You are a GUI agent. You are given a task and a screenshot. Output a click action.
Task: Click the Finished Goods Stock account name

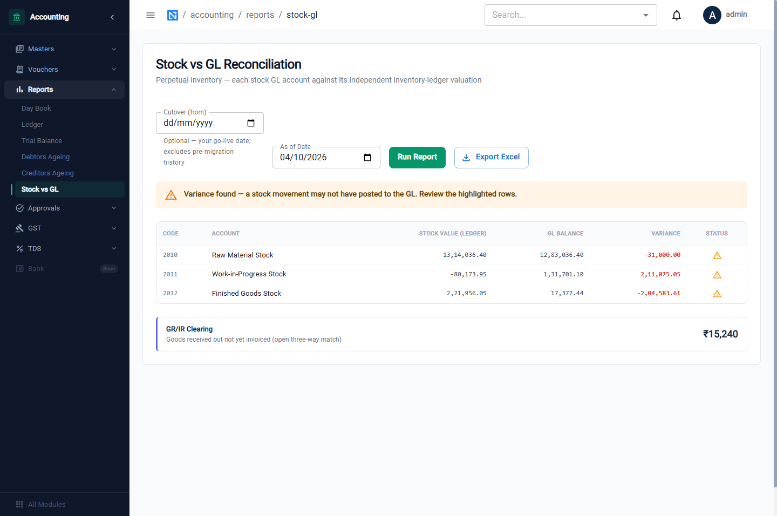coord(247,294)
